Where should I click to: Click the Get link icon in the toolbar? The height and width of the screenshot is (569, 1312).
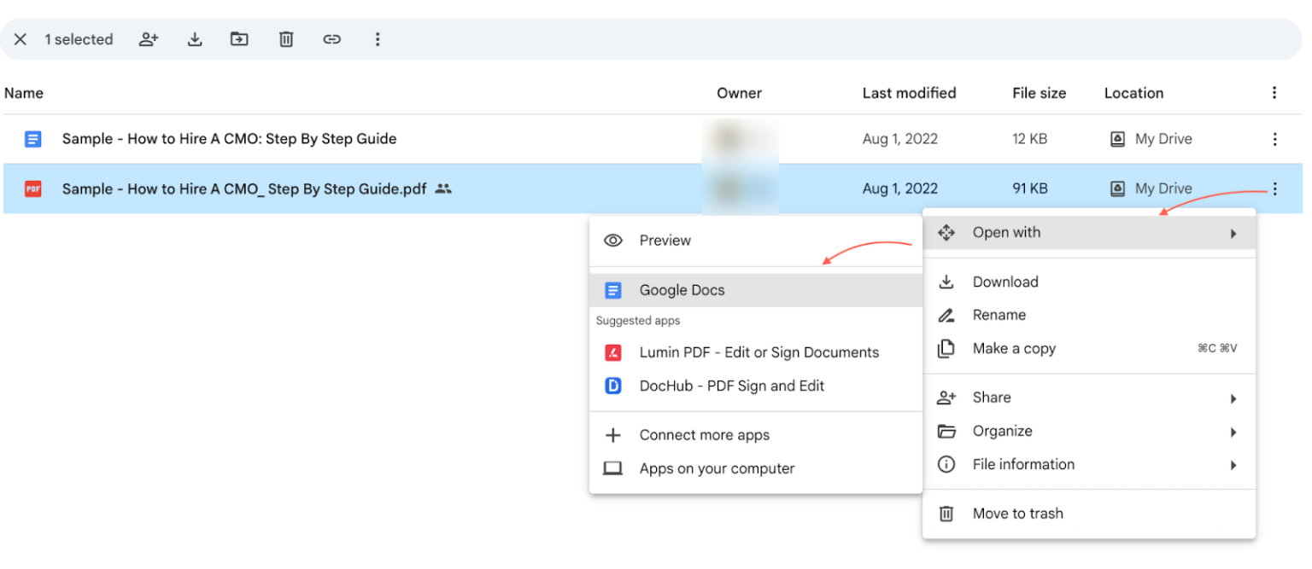331,39
